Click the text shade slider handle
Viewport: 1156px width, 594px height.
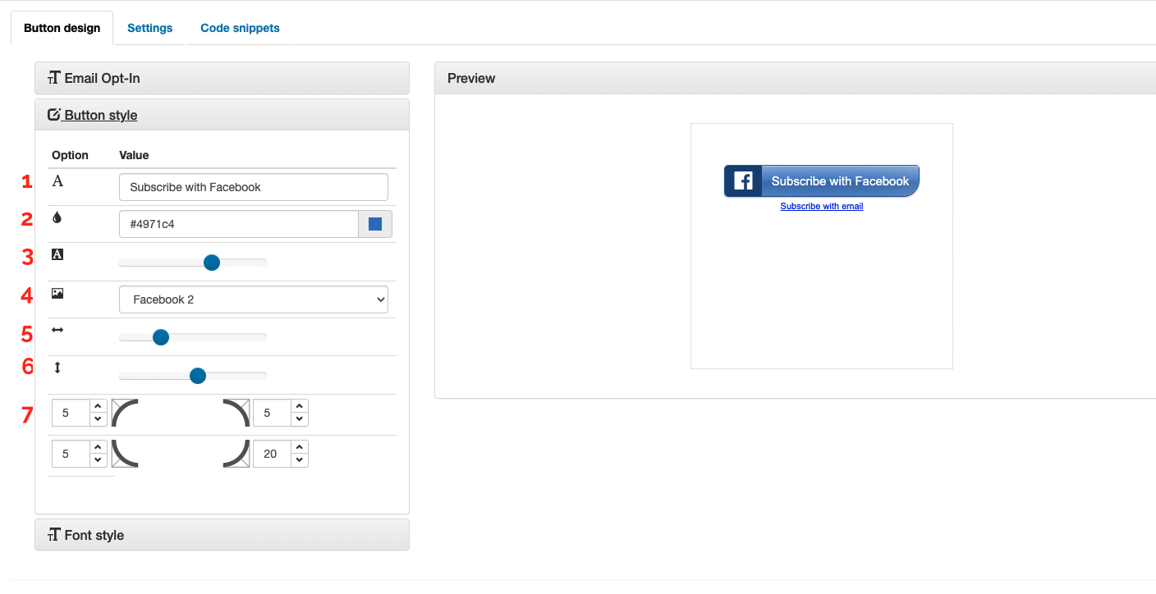point(212,263)
